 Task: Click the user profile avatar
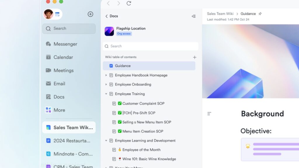[48, 14]
